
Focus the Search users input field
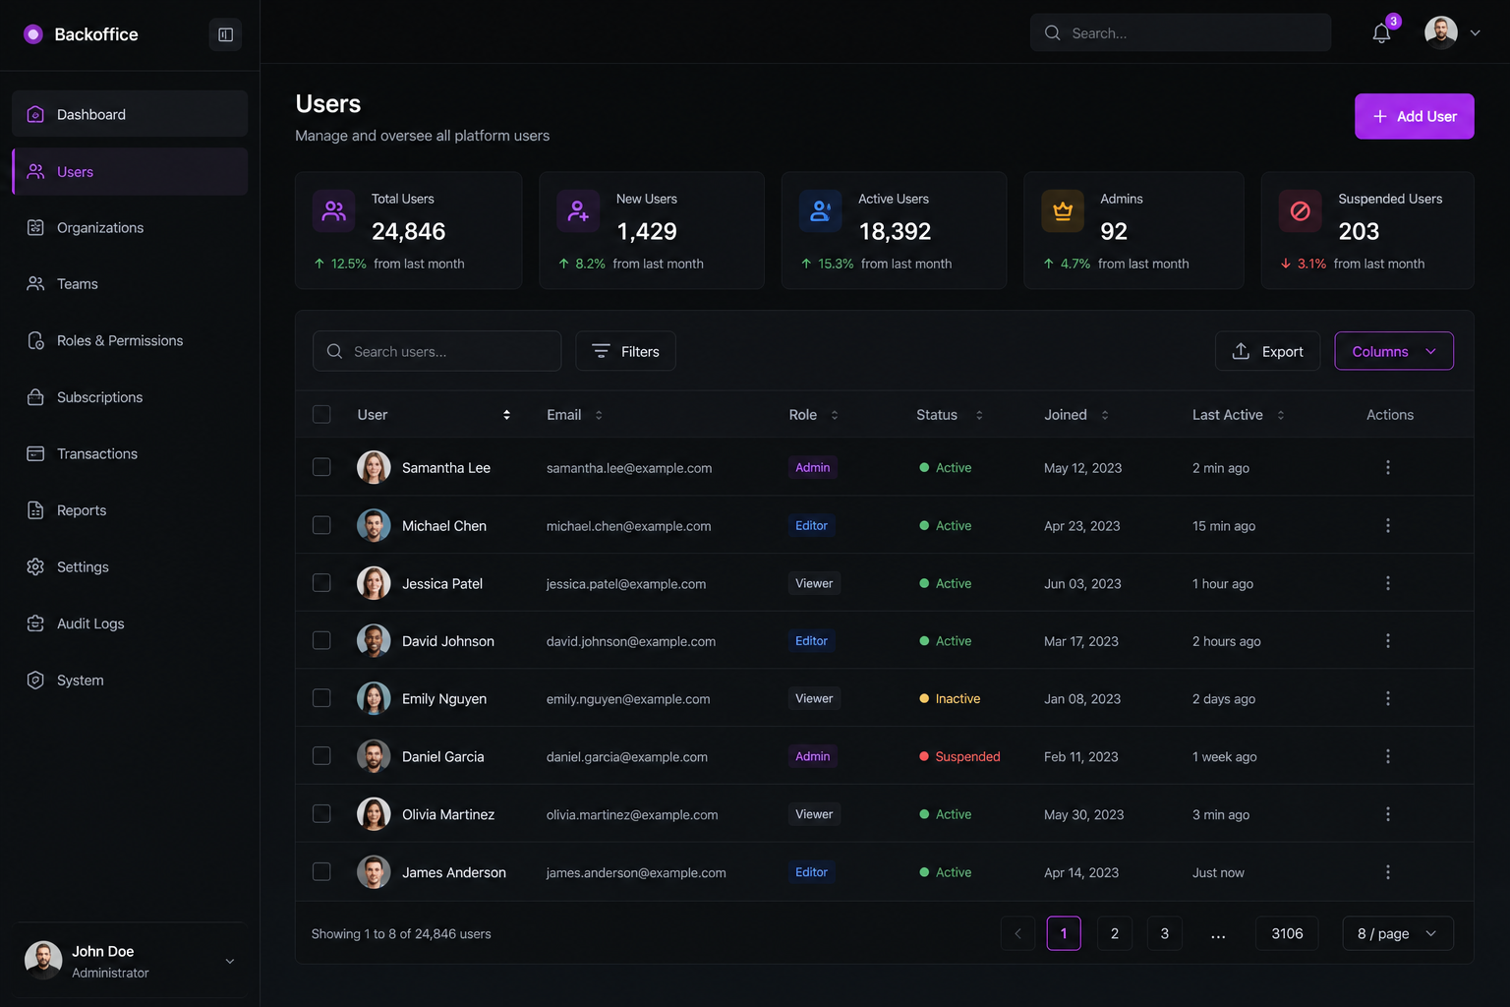coord(436,351)
